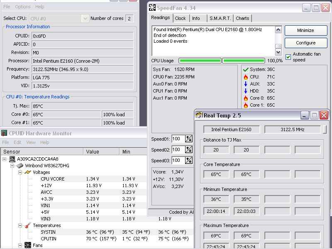Collapse the Winbond W83627DHG node
The height and width of the screenshot is (249, 332).
click(12, 166)
